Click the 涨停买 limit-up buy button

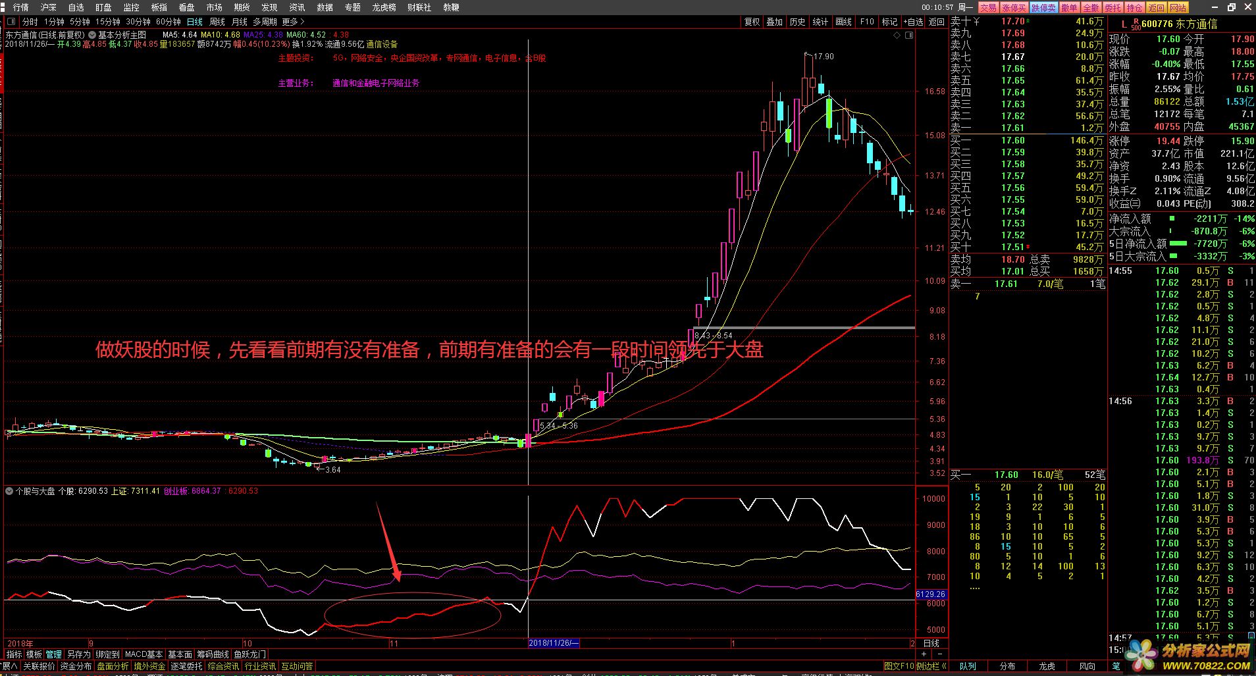click(1014, 7)
